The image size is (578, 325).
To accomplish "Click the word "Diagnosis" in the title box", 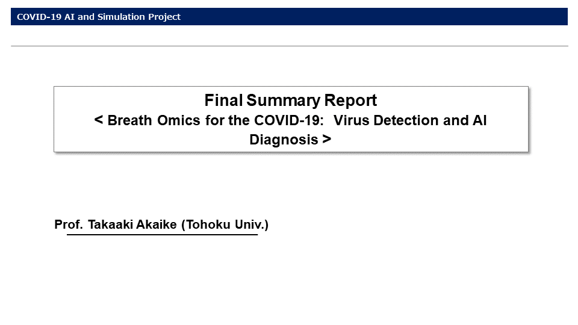I will point(284,140).
